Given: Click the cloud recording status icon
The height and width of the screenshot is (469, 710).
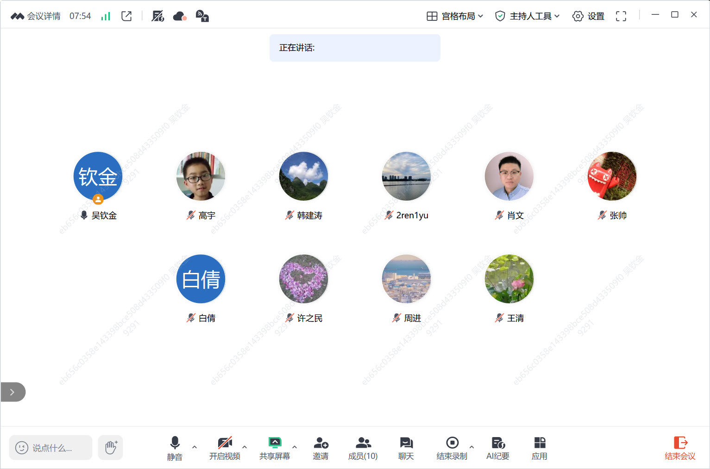Looking at the screenshot, I should [x=179, y=16].
